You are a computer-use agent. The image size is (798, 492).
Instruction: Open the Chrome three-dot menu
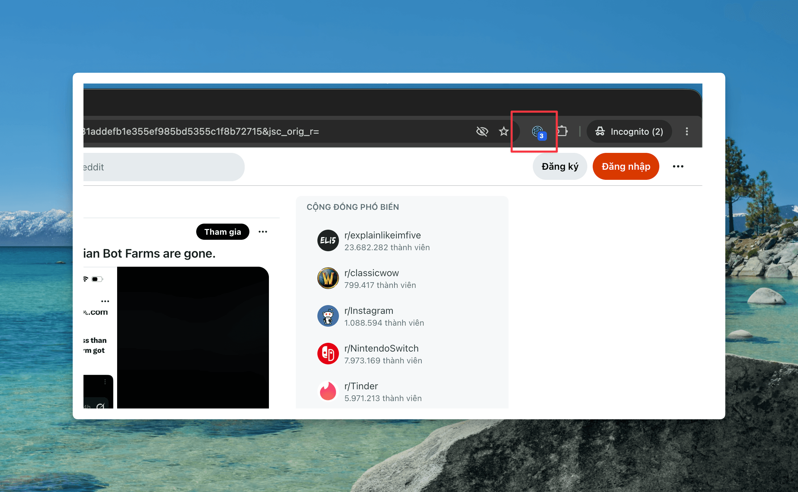pos(687,131)
